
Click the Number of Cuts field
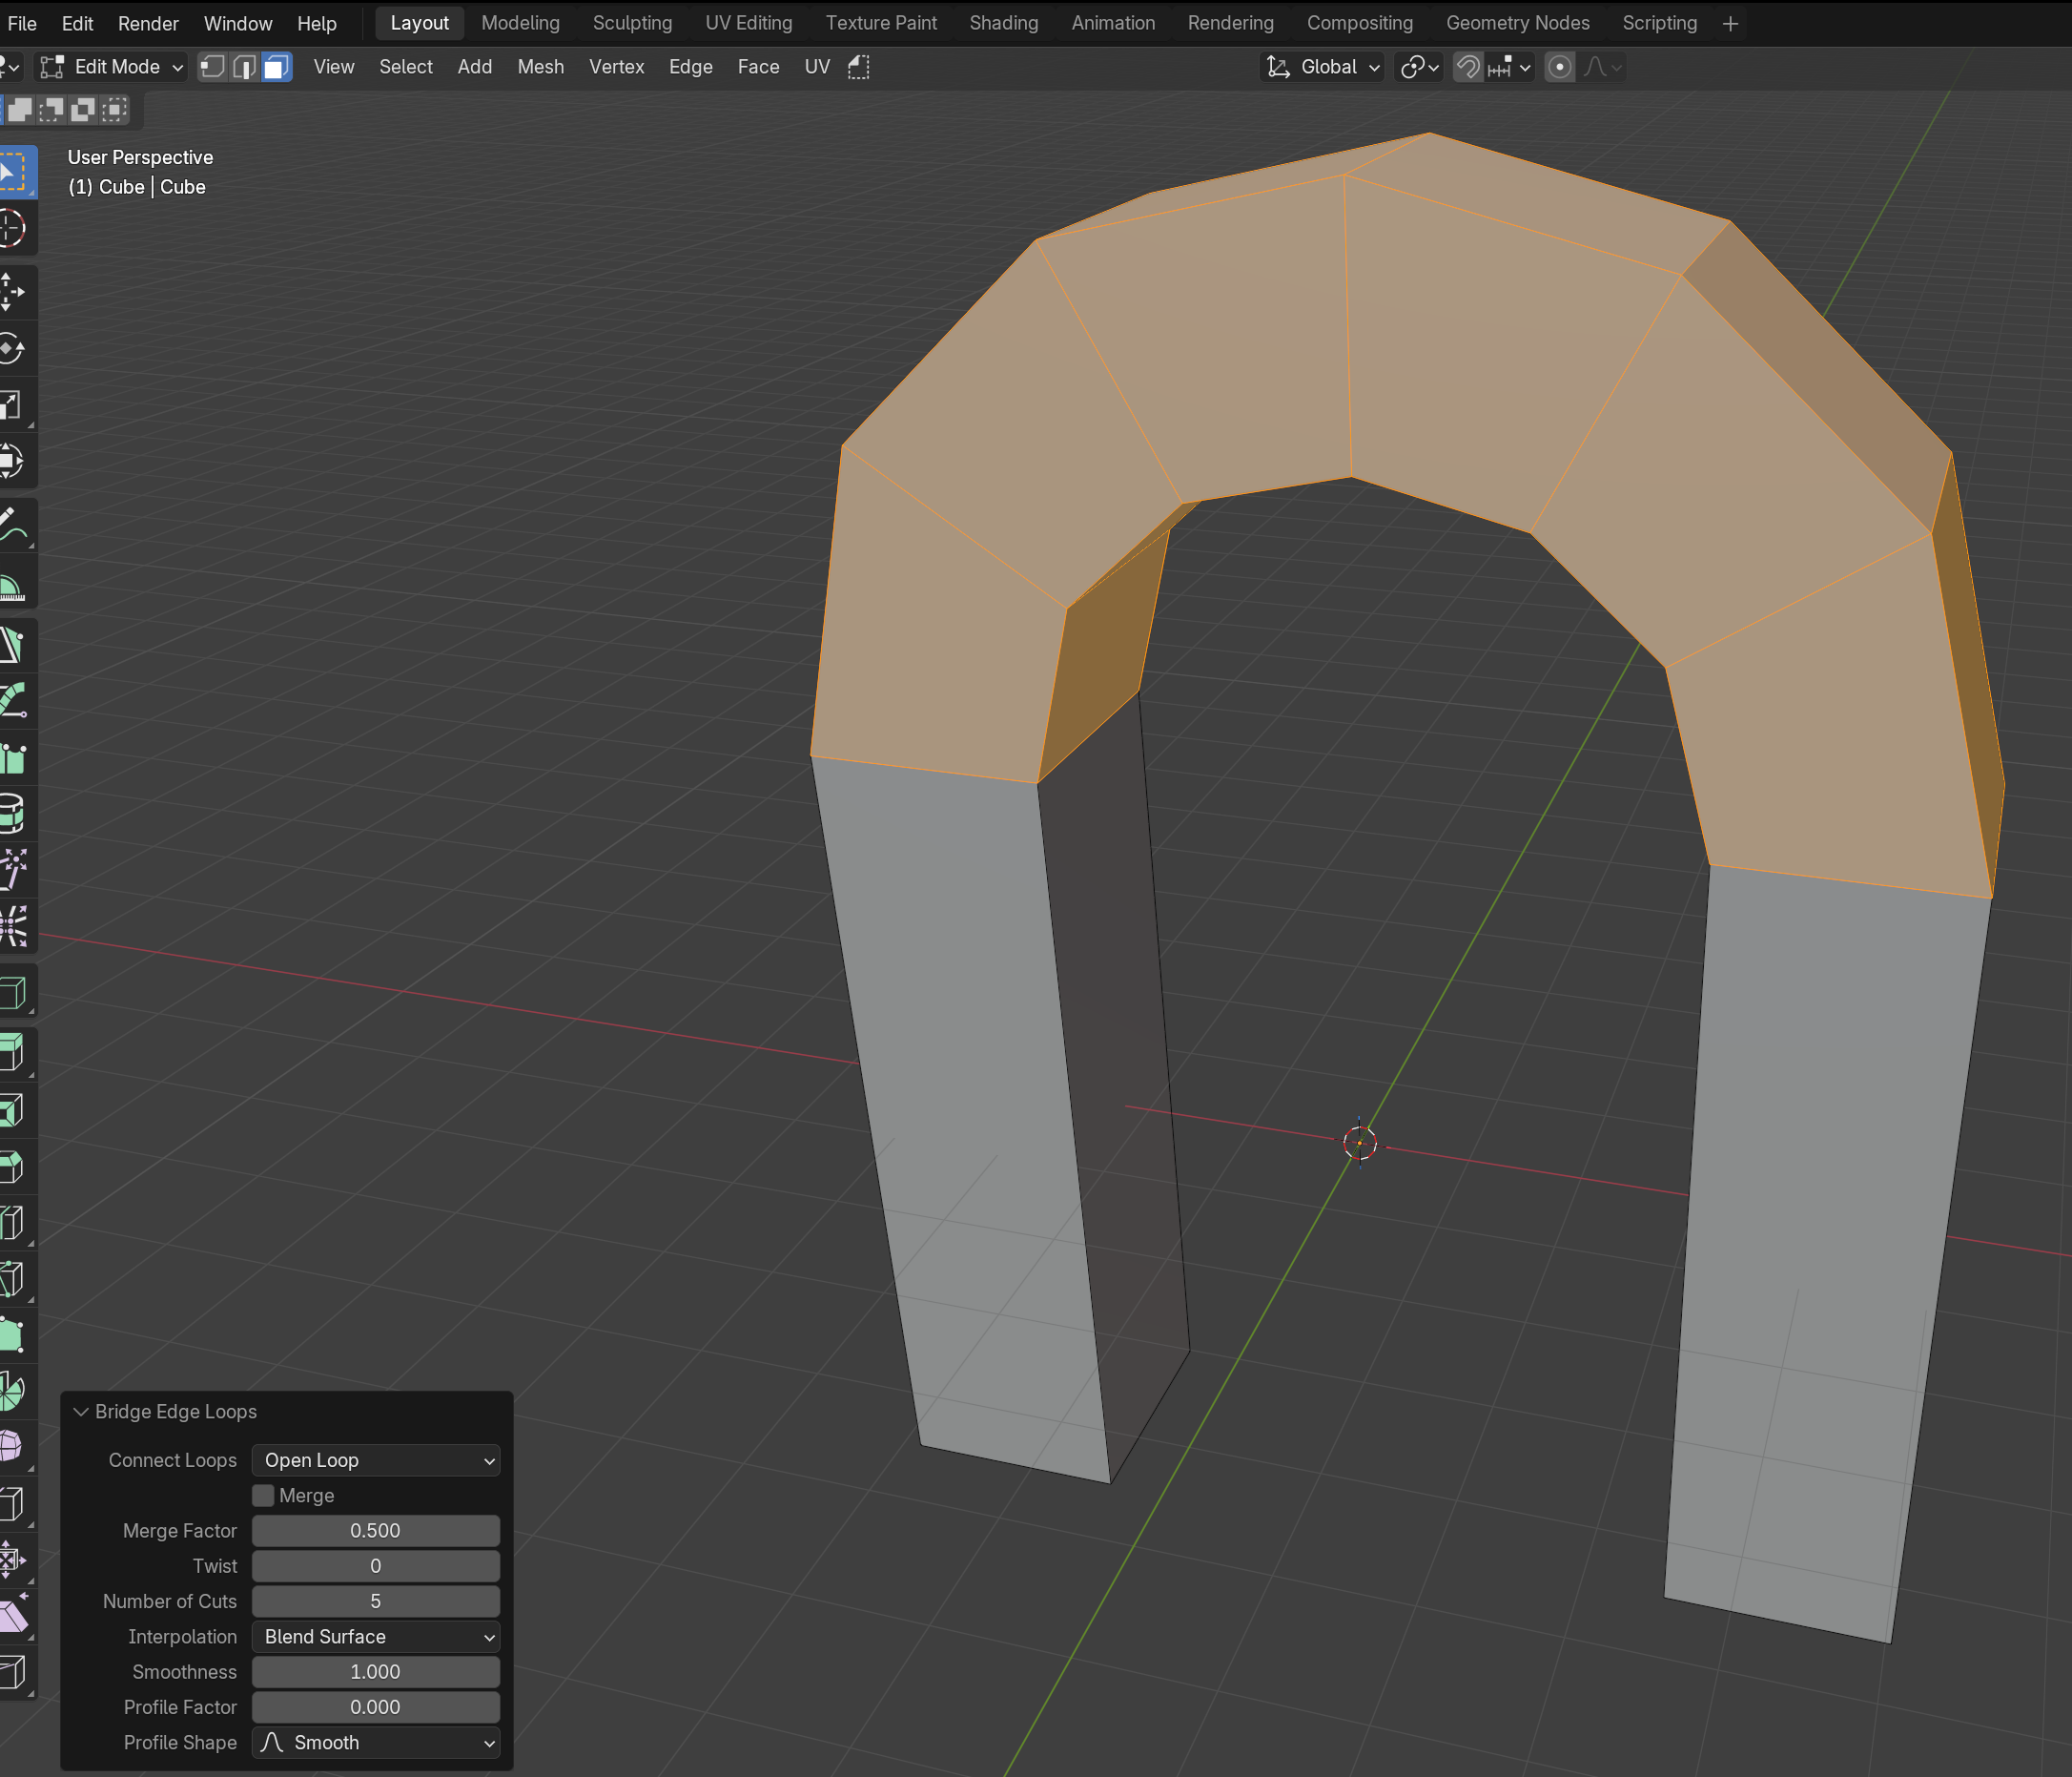pyautogui.click(x=376, y=1601)
